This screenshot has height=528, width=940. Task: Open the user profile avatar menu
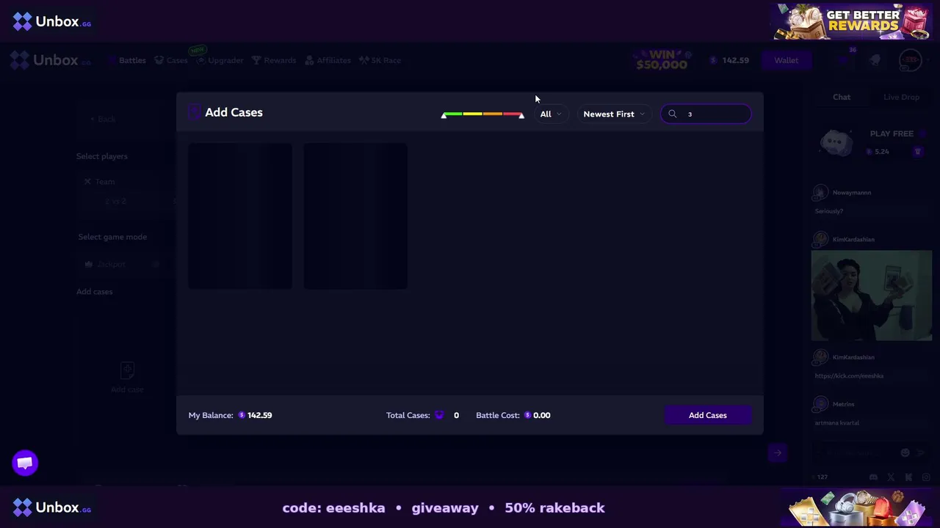point(910,60)
